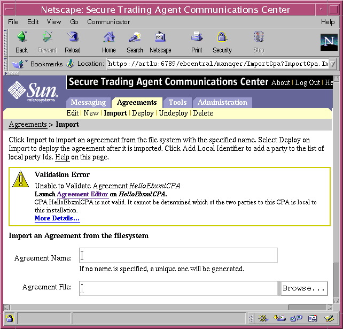Image resolution: width=343 pixels, height=329 pixels.
Task: Click in the Agreement Name field
Action: coord(178,255)
